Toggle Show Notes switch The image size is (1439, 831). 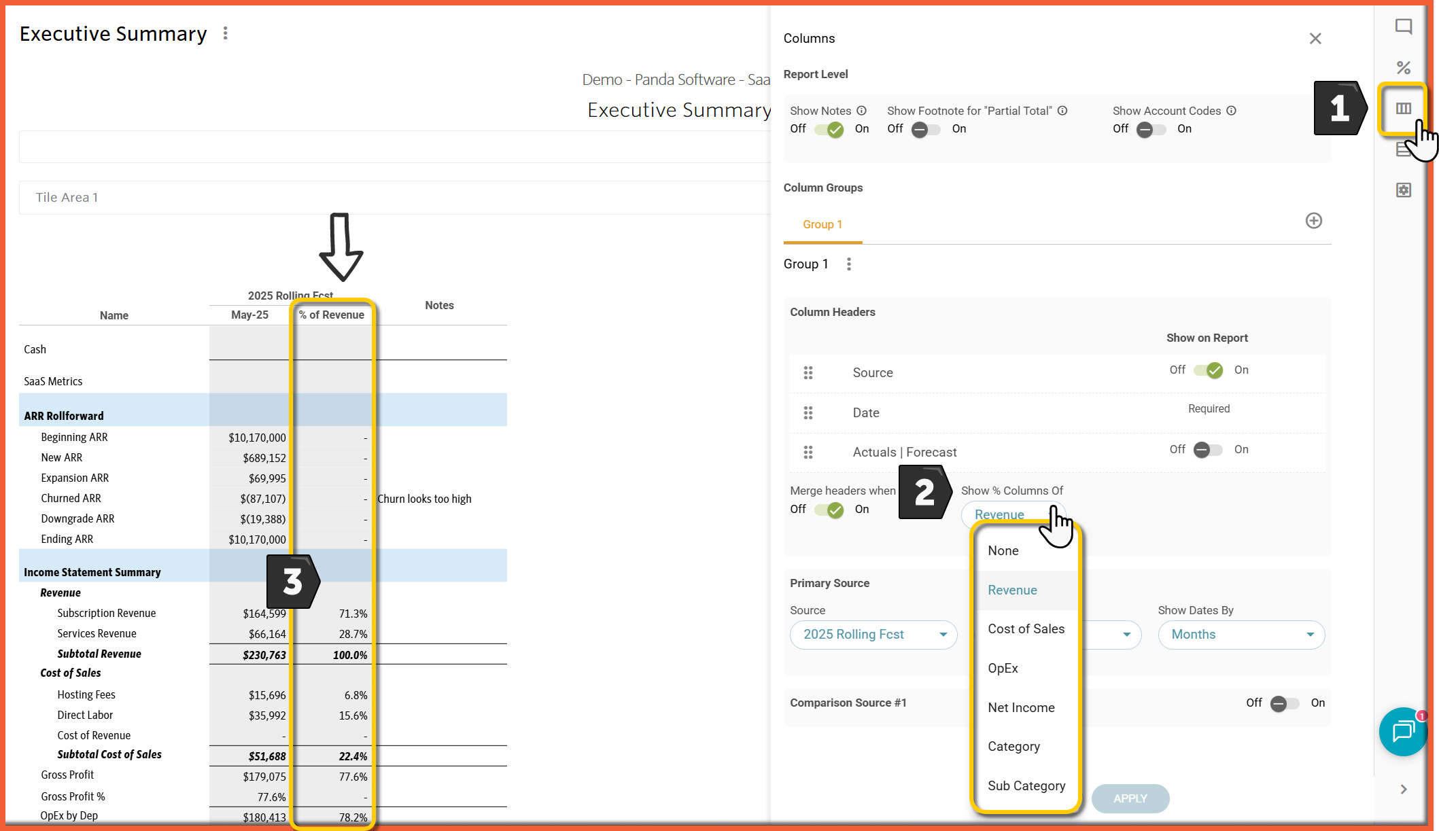pyautogui.click(x=829, y=129)
